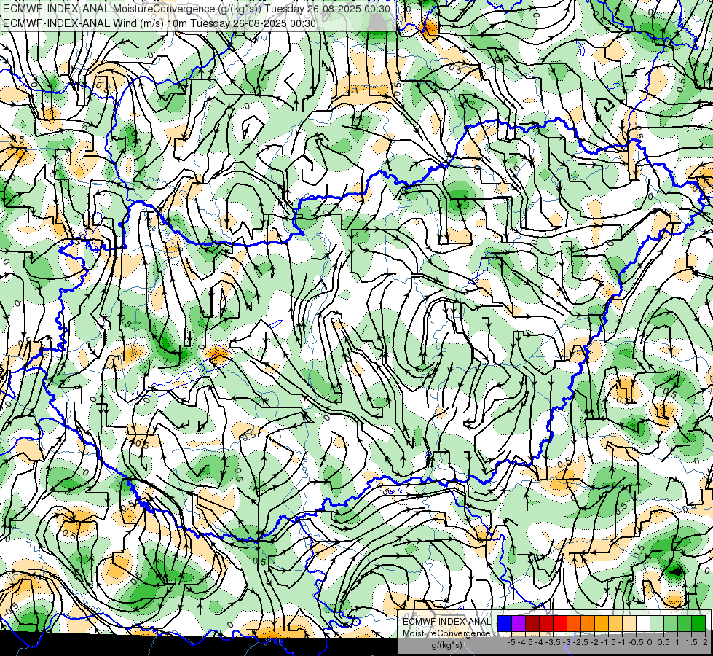Click the '2' tick label on legend scale

[x=705, y=642]
